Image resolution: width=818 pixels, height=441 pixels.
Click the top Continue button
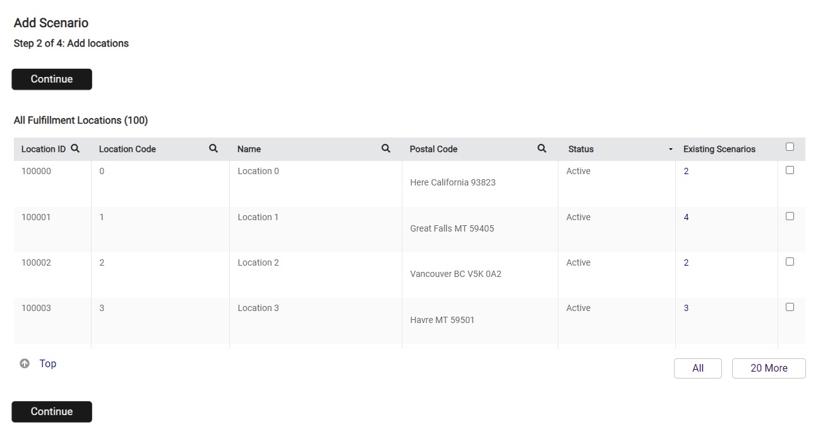coord(51,79)
